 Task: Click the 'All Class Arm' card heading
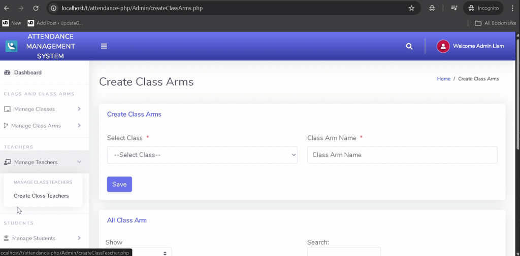(126, 220)
